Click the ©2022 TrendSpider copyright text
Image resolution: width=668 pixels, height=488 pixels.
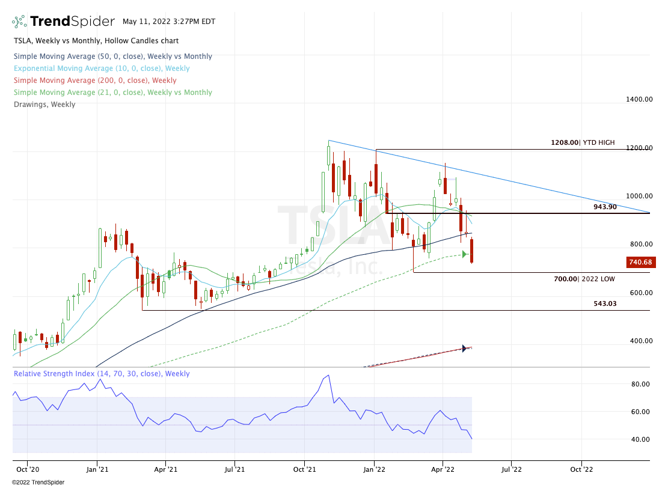click(38, 482)
